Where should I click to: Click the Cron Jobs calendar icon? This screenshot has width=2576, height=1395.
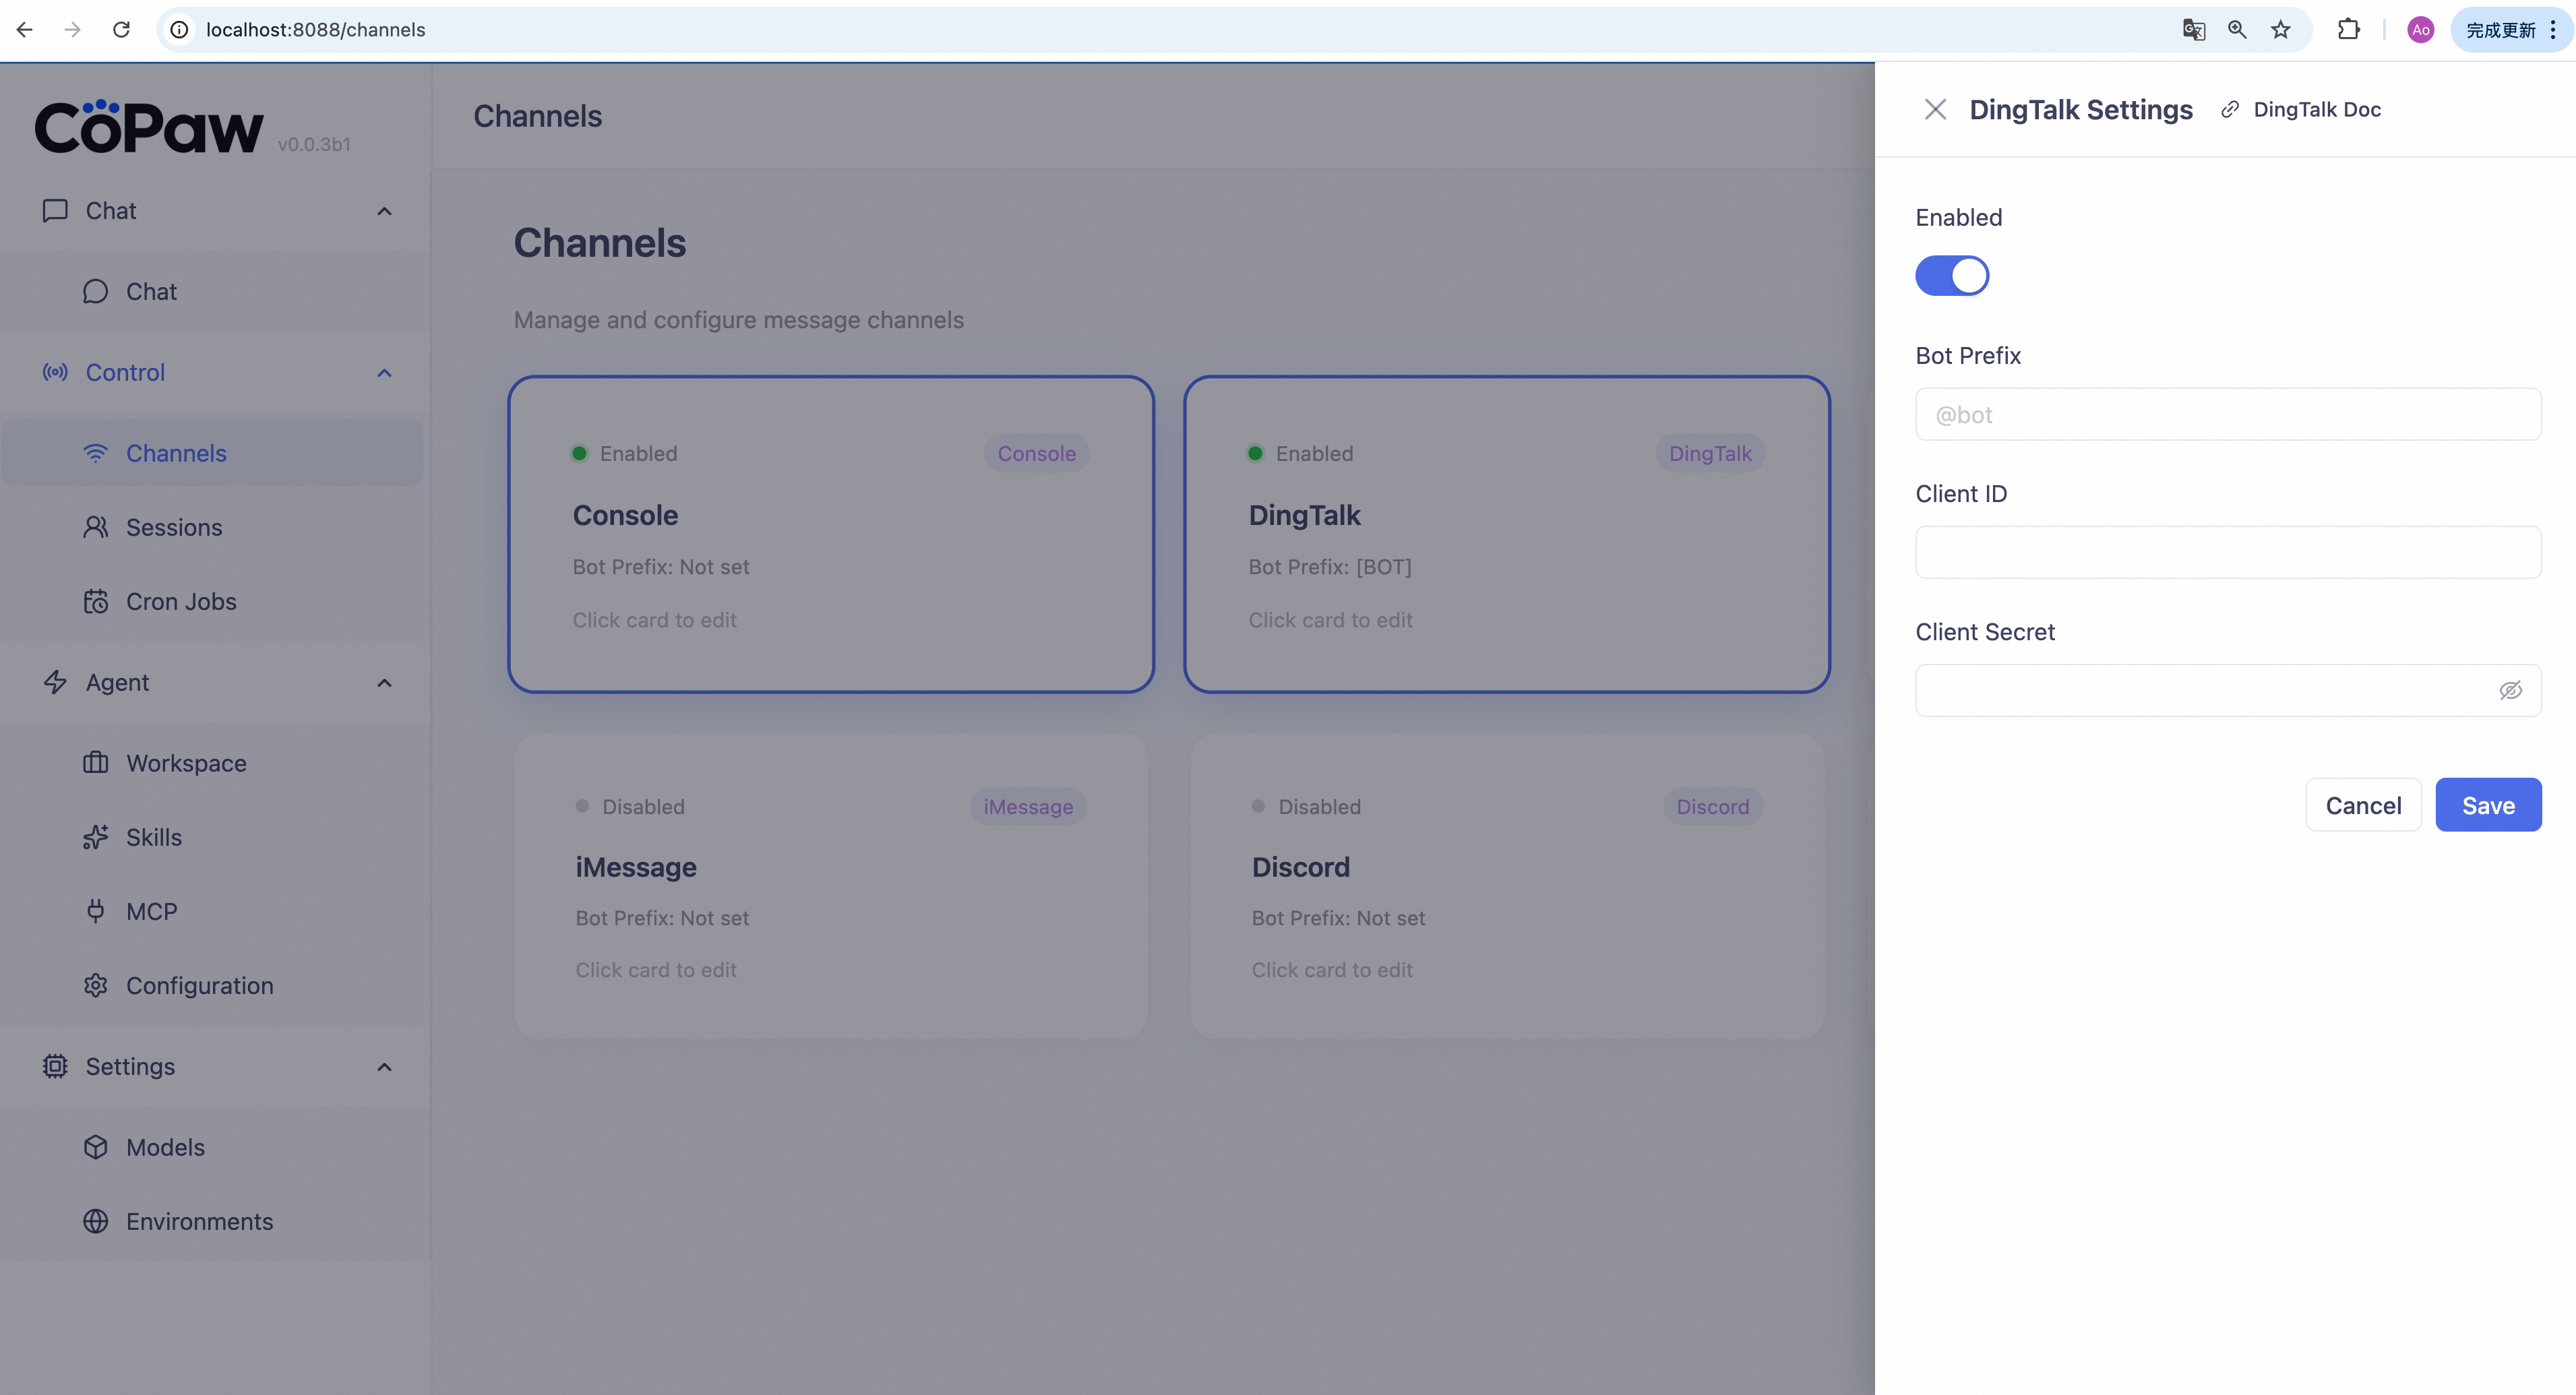tap(95, 601)
